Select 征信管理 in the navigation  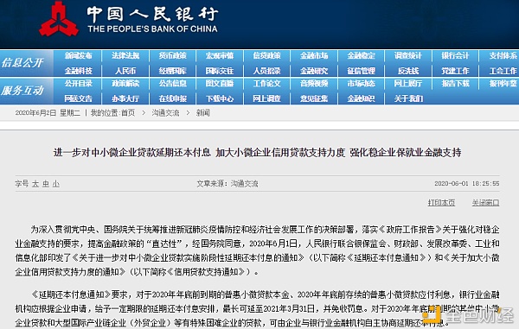(x=361, y=71)
